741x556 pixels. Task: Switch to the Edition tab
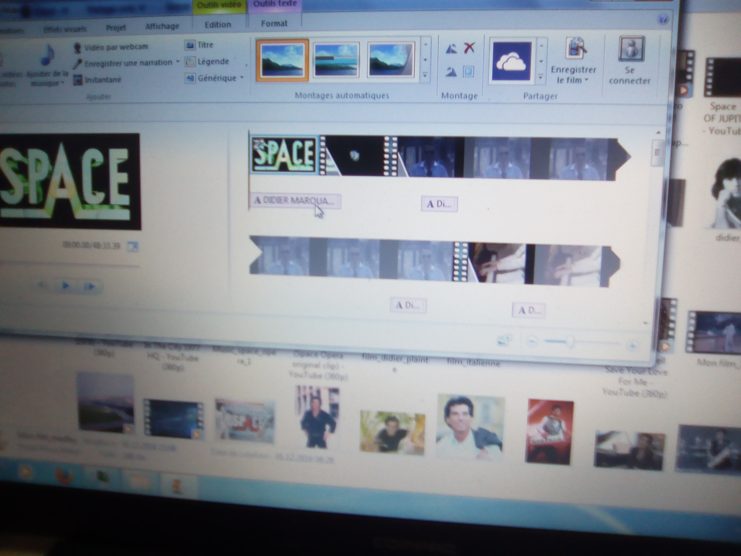pyautogui.click(x=218, y=25)
